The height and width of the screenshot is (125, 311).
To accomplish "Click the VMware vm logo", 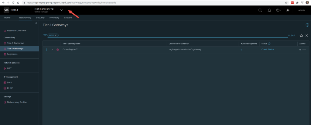I will (x=6, y=10).
